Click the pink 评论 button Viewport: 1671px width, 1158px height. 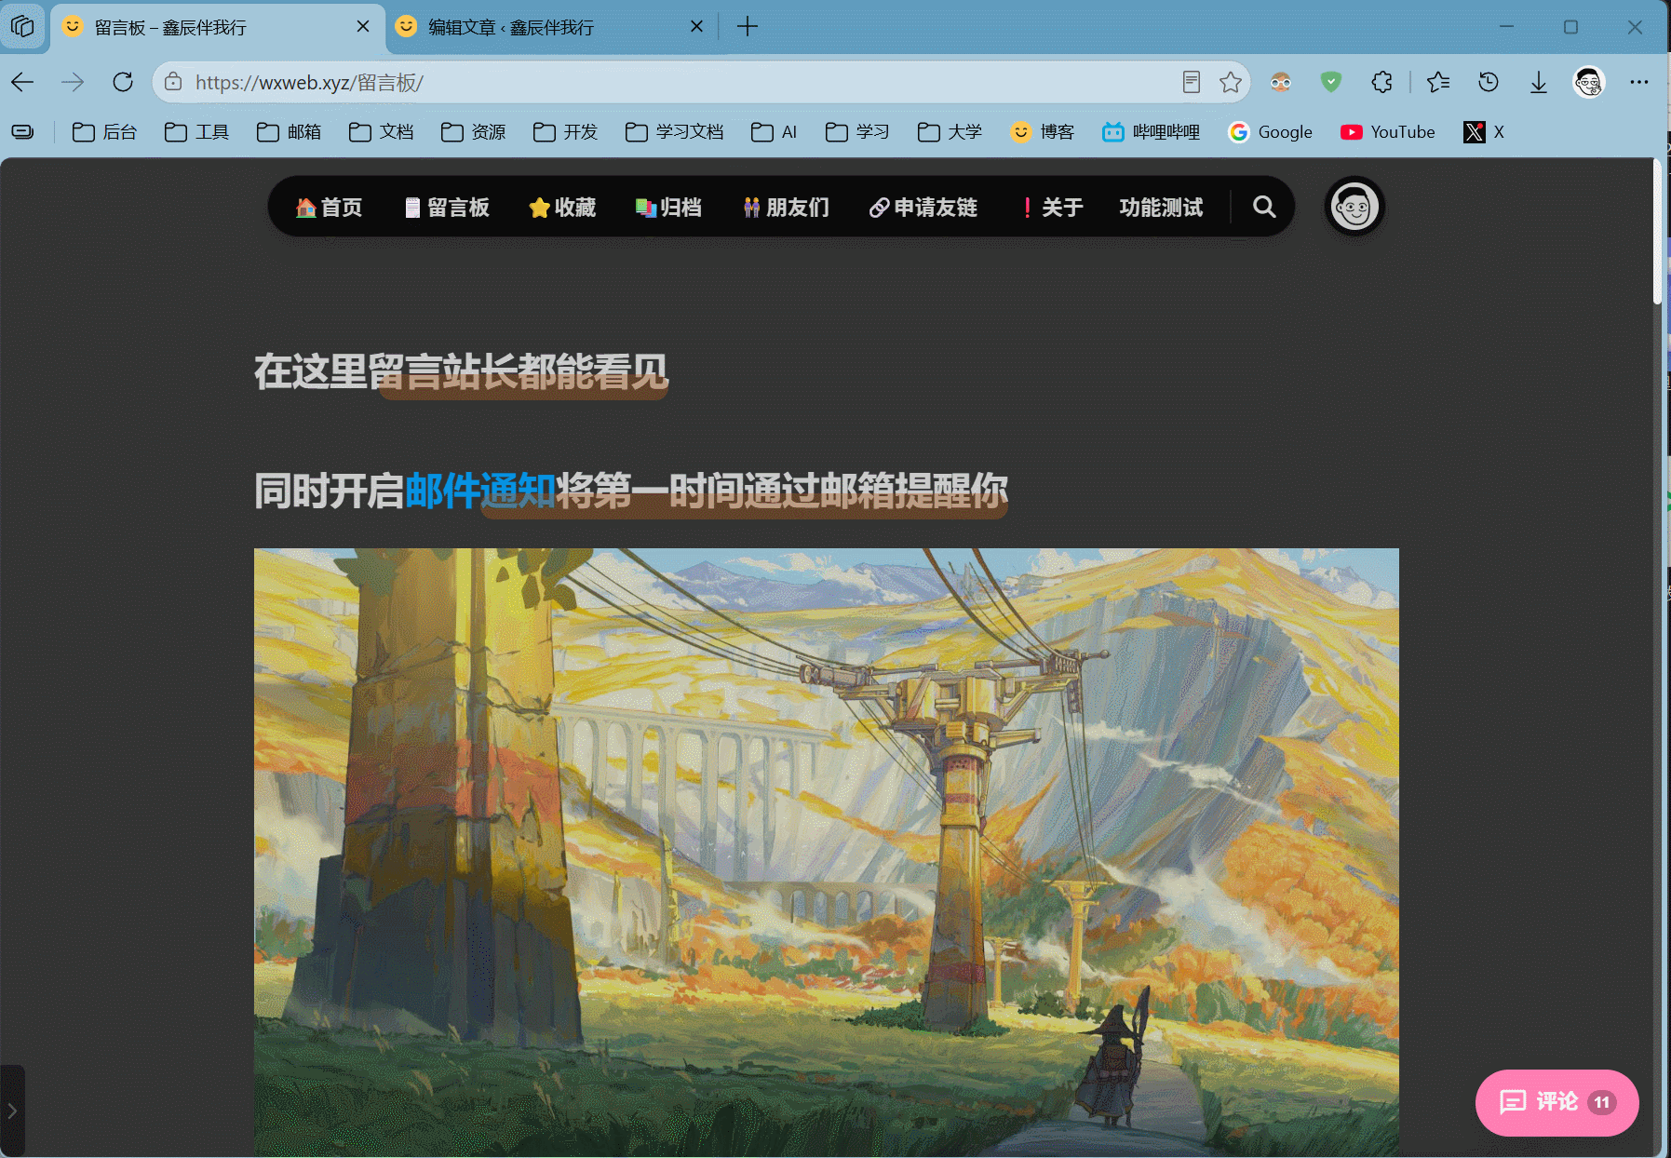tap(1556, 1102)
